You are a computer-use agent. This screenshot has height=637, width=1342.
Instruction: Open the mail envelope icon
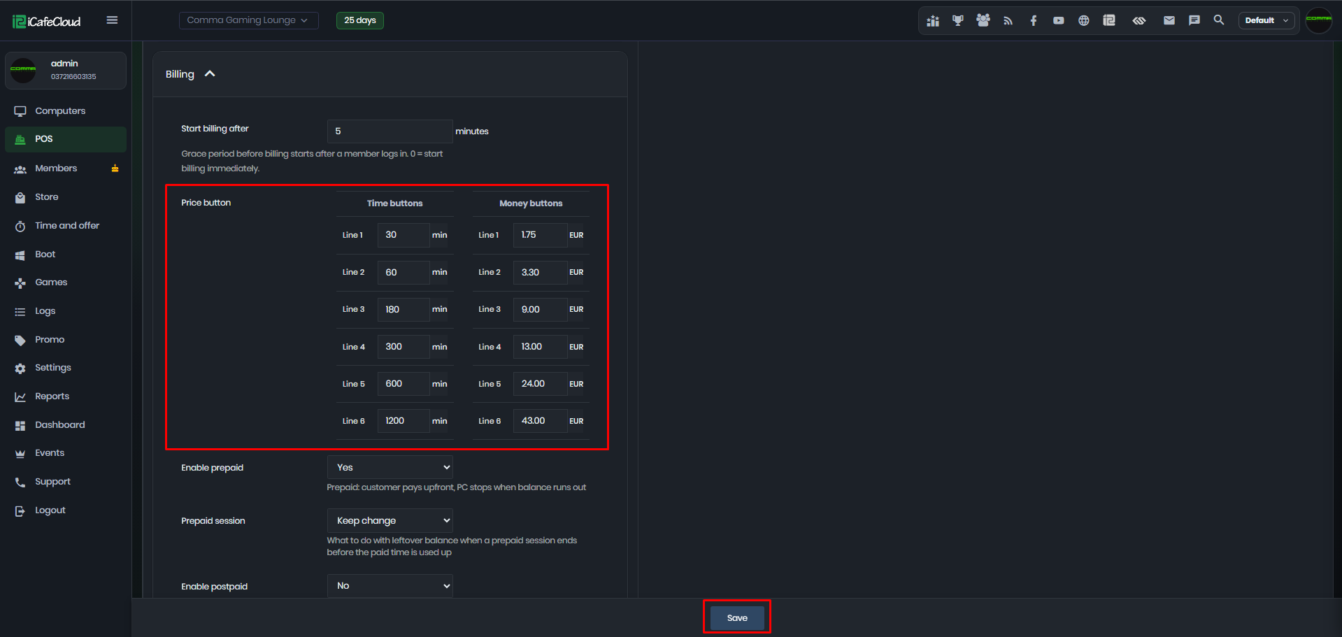click(x=1169, y=20)
